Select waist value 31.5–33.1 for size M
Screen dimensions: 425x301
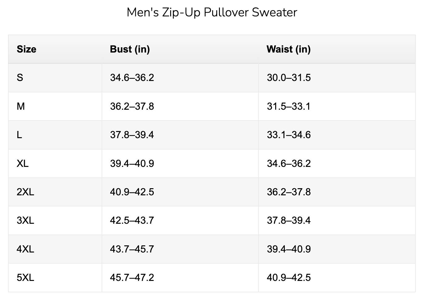click(289, 106)
